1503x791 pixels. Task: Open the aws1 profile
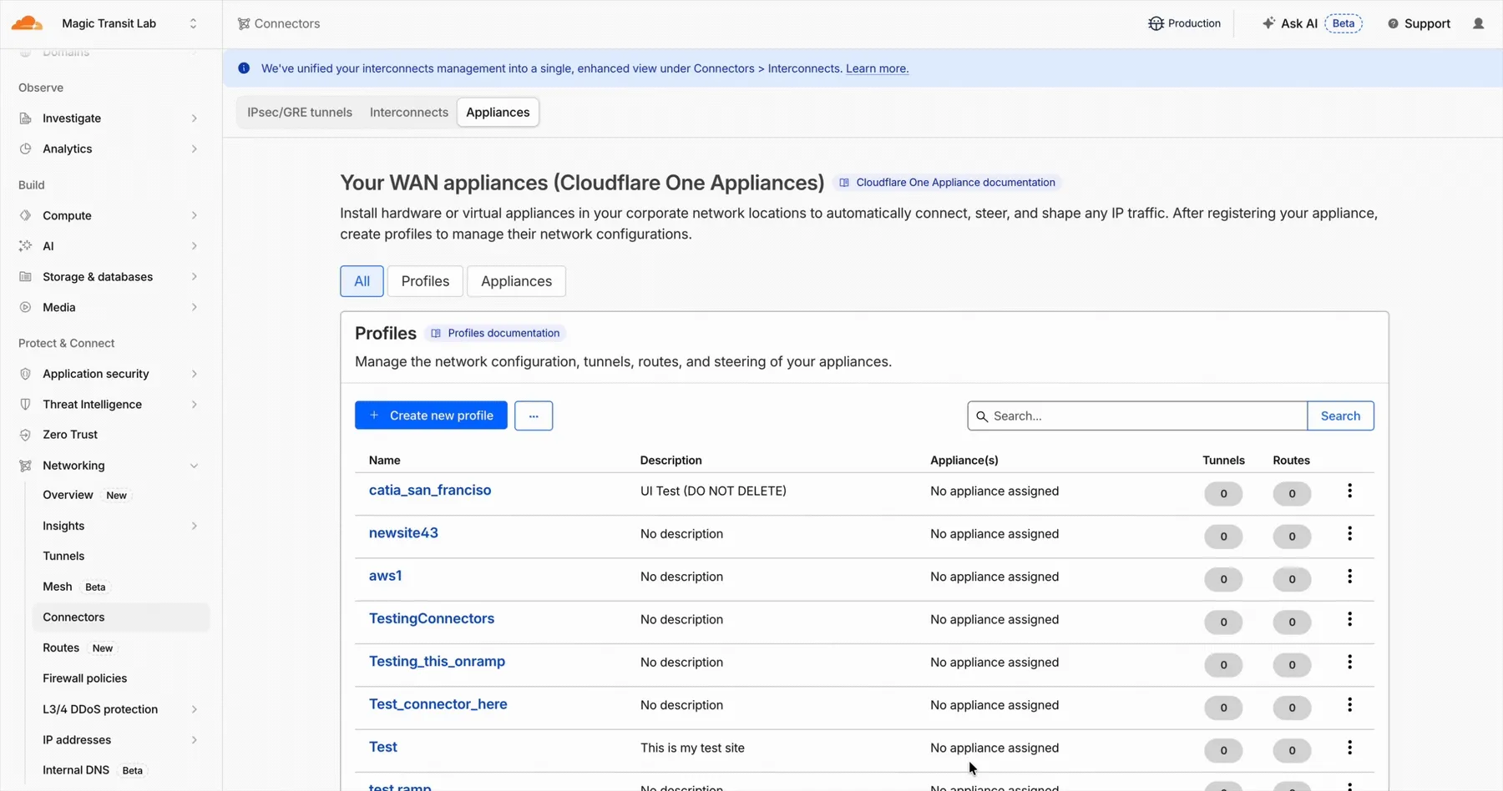tap(385, 576)
